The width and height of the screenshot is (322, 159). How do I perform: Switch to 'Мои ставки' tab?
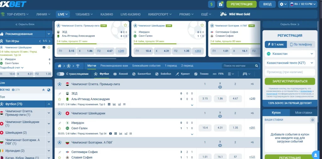point(303,112)
